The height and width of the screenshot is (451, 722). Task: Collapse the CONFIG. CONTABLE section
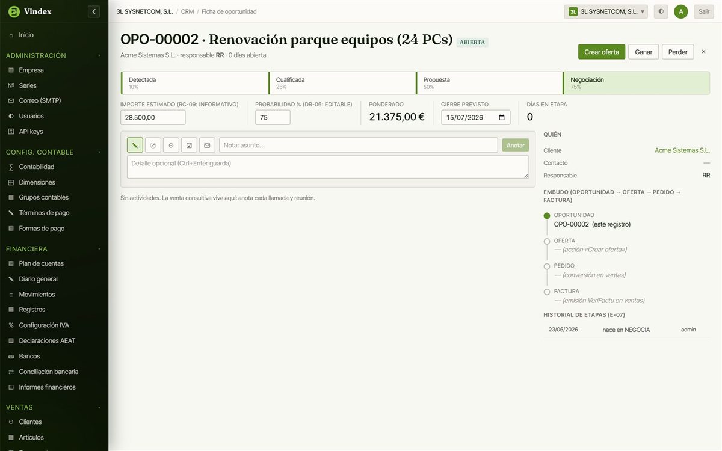pos(99,152)
